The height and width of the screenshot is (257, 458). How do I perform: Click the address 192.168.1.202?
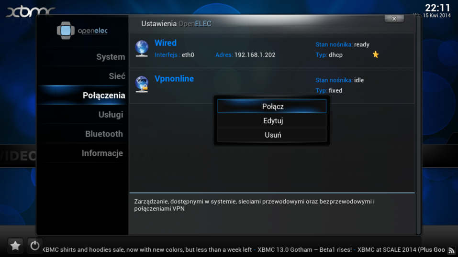coord(255,55)
